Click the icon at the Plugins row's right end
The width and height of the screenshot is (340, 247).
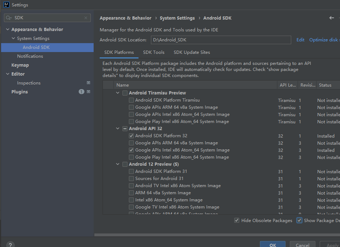coord(89,92)
